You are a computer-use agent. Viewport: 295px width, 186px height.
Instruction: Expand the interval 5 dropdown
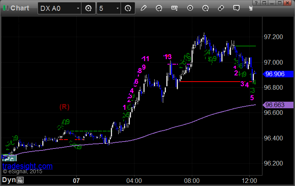tap(117, 8)
